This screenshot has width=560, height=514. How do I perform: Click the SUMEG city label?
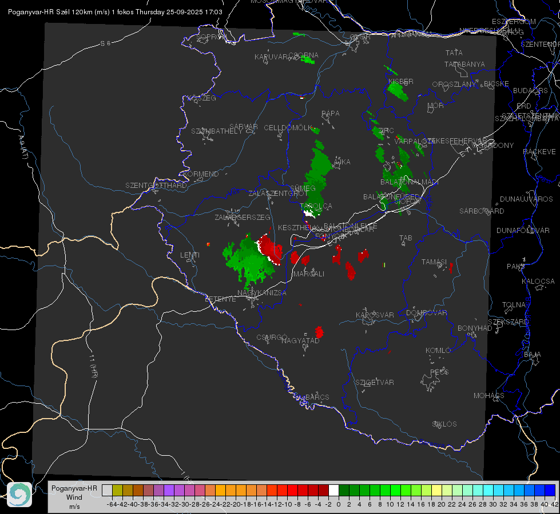click(x=303, y=188)
